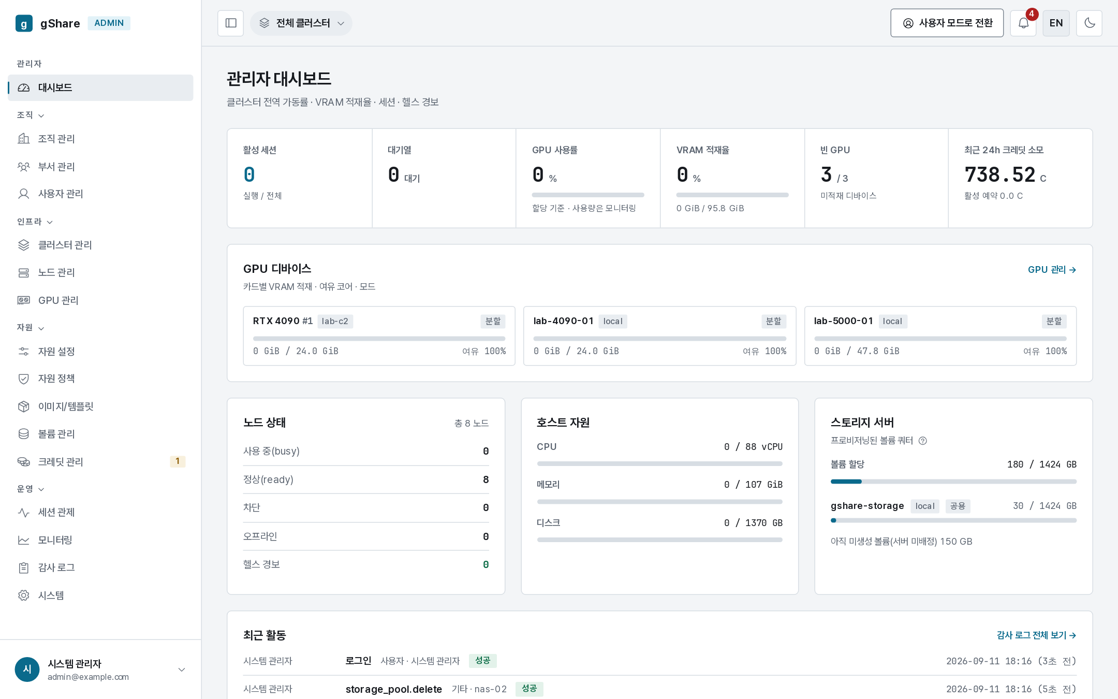Open 세션 관제 activity icon
1118x699 pixels.
24,512
